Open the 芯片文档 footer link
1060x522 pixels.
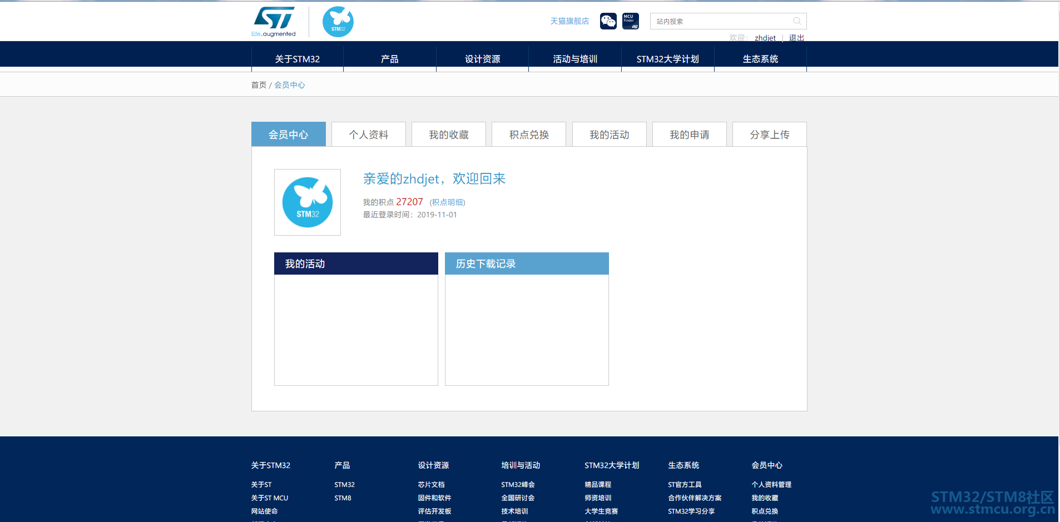coord(431,485)
